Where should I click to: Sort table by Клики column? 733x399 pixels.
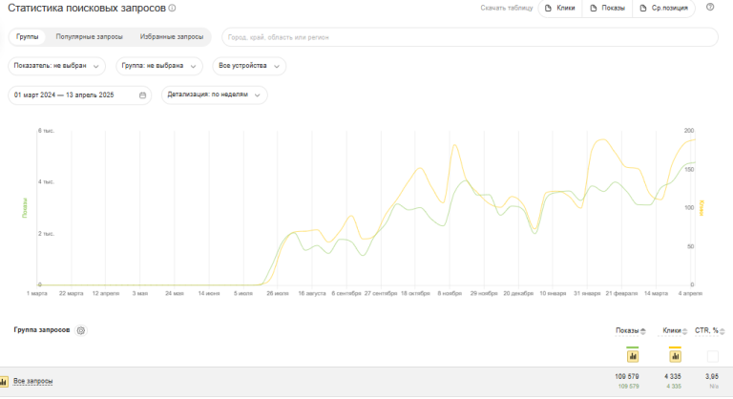[675, 330]
